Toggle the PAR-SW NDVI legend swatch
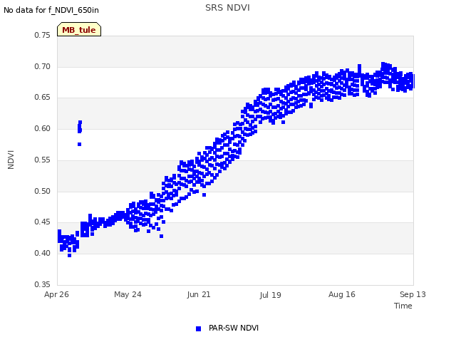 pyautogui.click(x=198, y=328)
